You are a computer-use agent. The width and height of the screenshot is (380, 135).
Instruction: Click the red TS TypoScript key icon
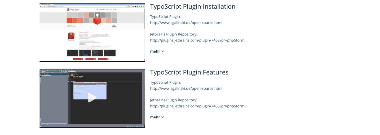71,36
